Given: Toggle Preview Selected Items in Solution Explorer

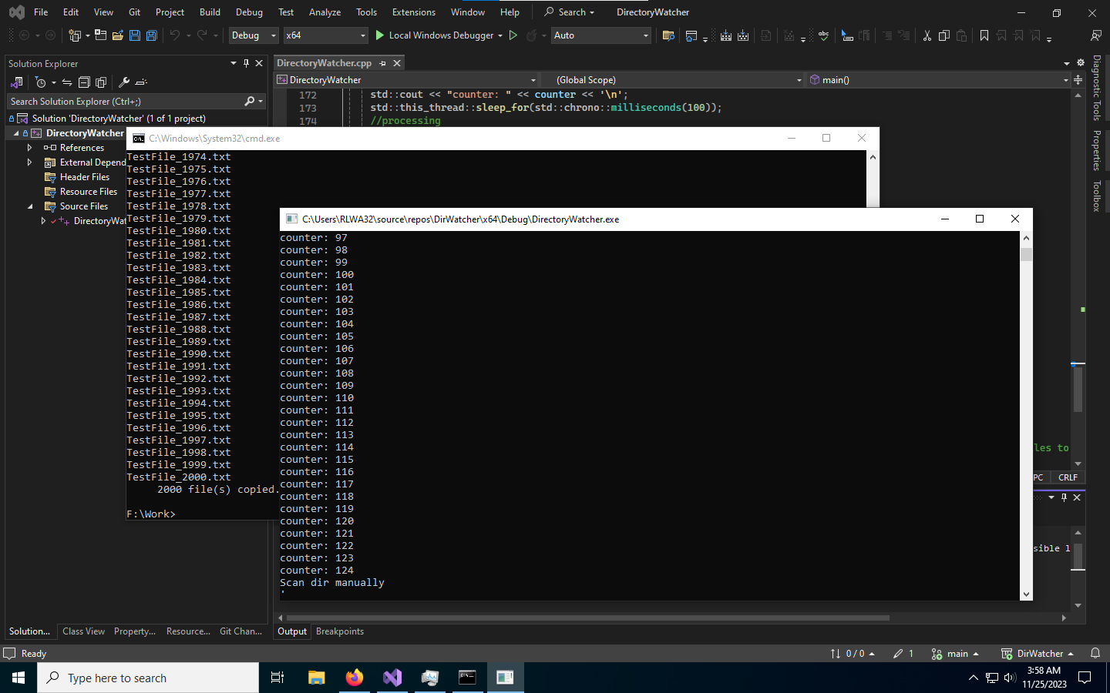Looking at the screenshot, I should click(x=141, y=82).
